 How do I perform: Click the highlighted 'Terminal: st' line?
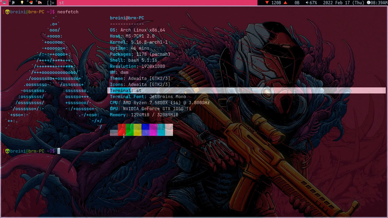[x=247, y=90]
